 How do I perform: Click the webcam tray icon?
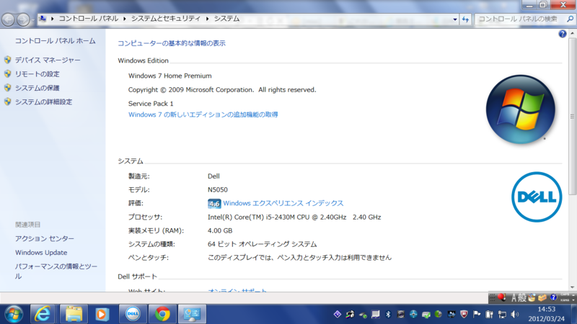coord(401,315)
